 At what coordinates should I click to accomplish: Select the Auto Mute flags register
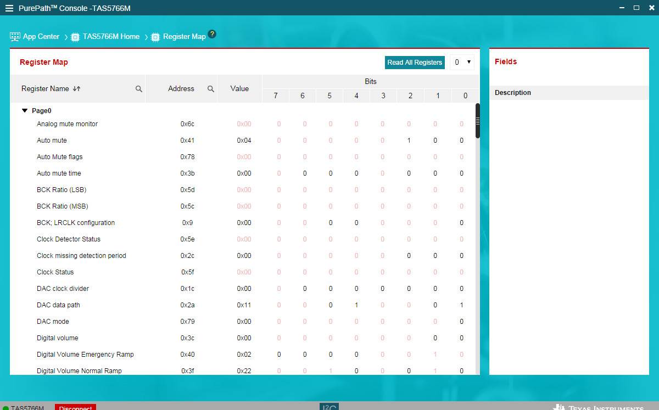[59, 157]
